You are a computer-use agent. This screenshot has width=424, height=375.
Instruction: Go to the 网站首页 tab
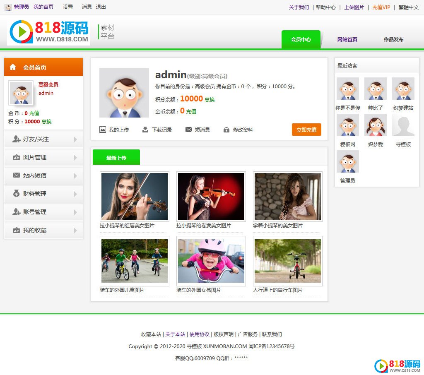click(x=347, y=39)
